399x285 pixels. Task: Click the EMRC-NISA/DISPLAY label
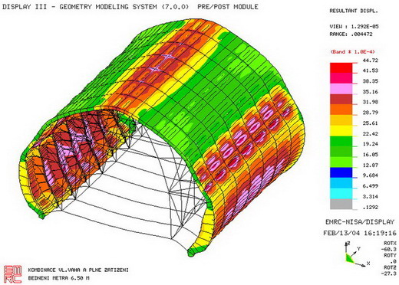pos(360,222)
